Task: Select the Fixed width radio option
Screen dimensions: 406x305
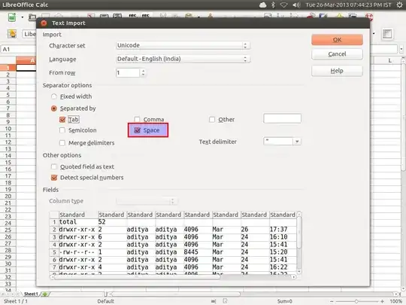Action: (54, 96)
